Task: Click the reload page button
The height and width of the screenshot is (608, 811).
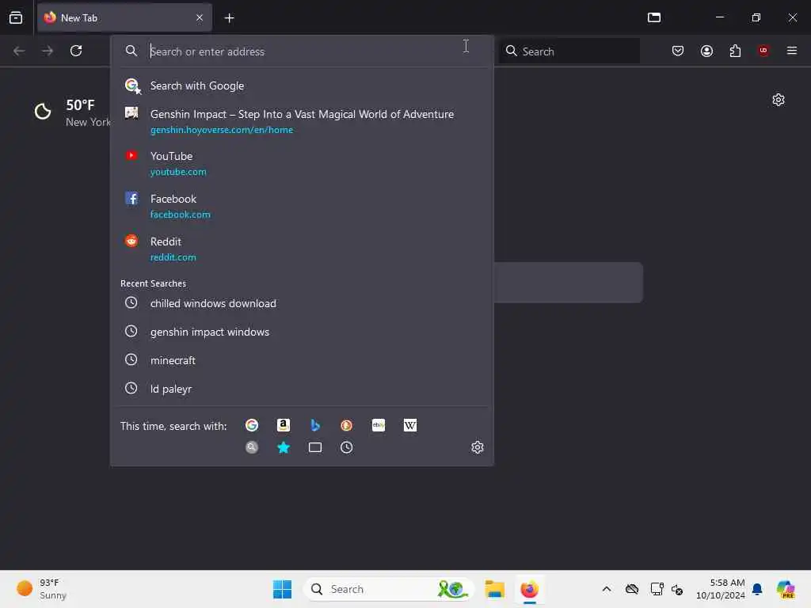Action: [76, 51]
